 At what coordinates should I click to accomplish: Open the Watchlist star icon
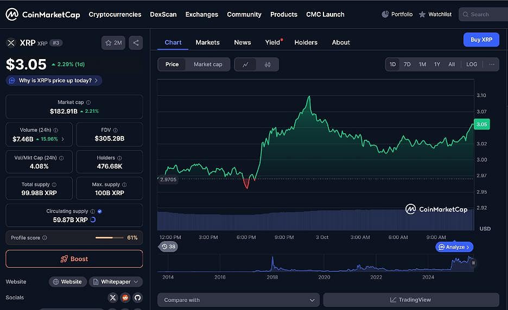point(422,15)
